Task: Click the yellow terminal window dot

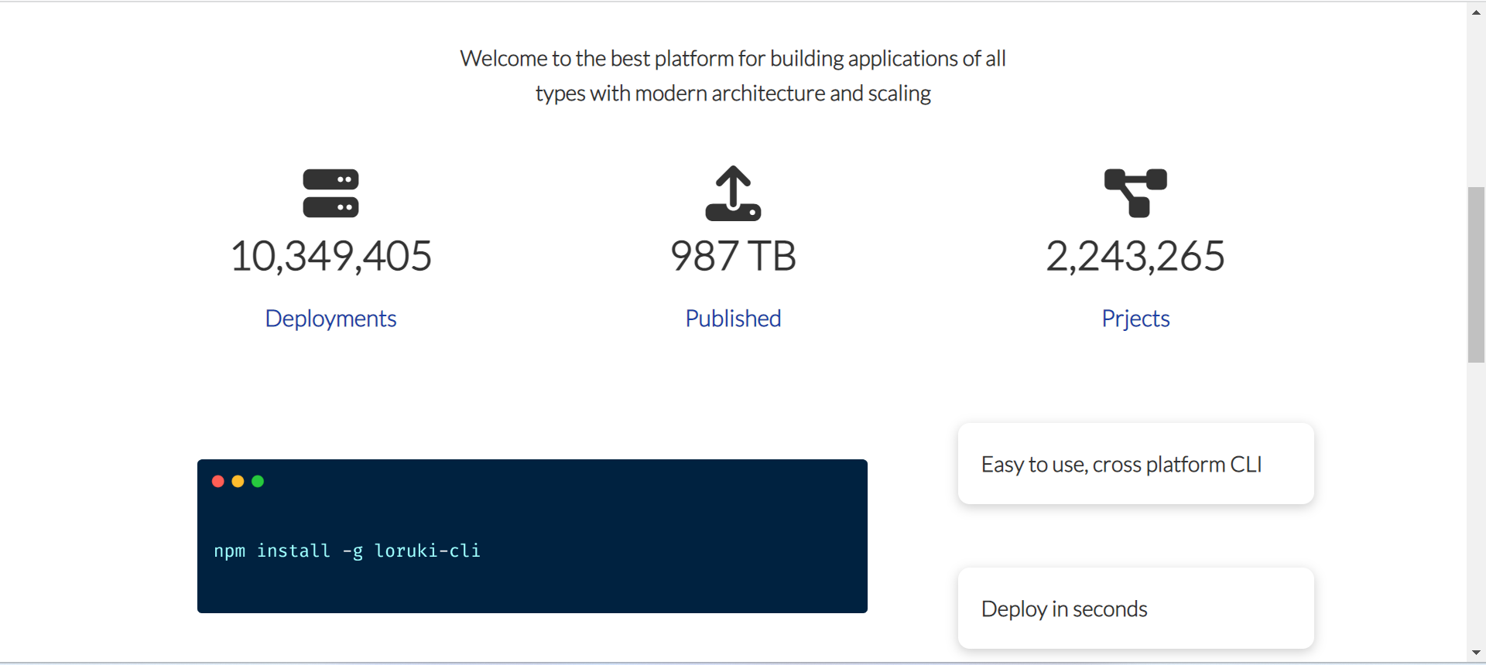Action: [x=238, y=482]
